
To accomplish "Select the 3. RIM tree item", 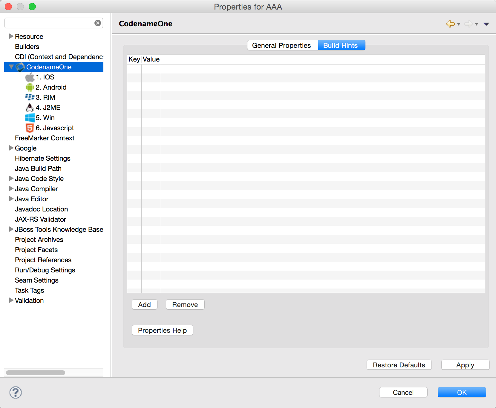I will [45, 97].
